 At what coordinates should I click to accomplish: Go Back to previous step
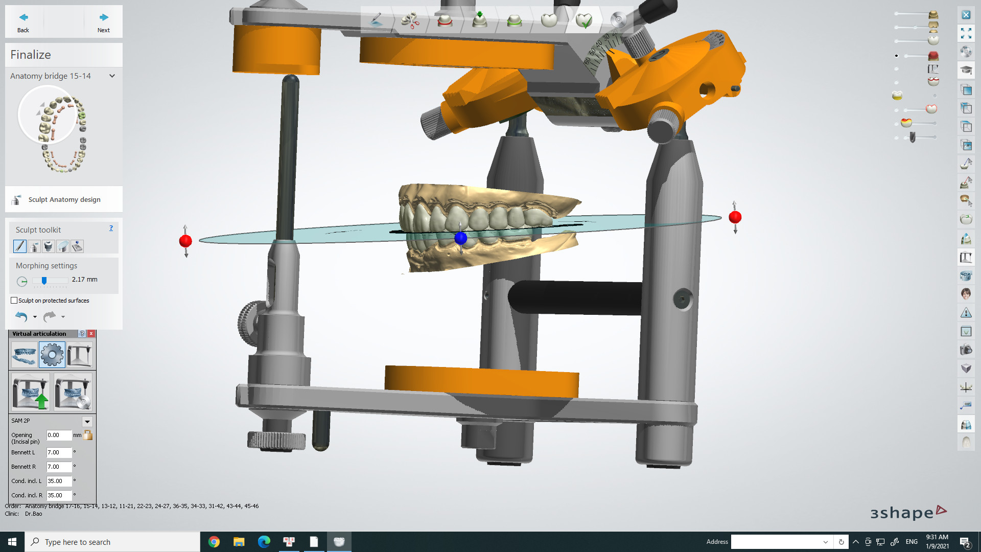[24, 22]
